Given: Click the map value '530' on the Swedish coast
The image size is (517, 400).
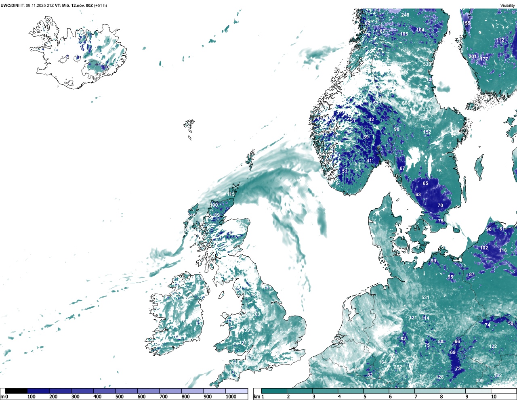Looking at the screenshot, I should 427,64.
